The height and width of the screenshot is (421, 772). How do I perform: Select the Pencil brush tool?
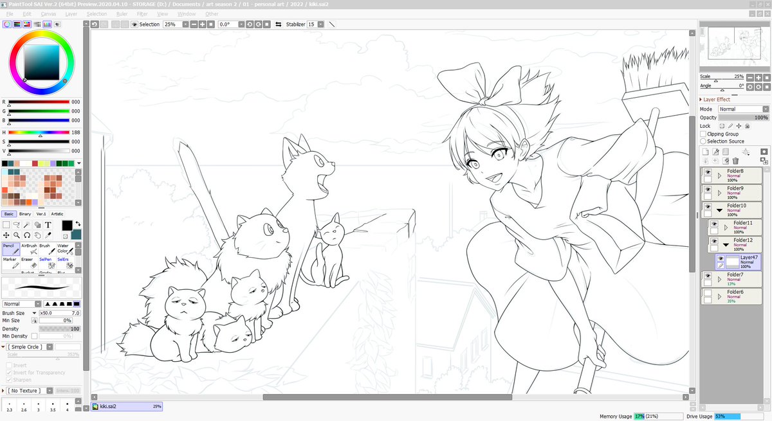[x=10, y=248]
